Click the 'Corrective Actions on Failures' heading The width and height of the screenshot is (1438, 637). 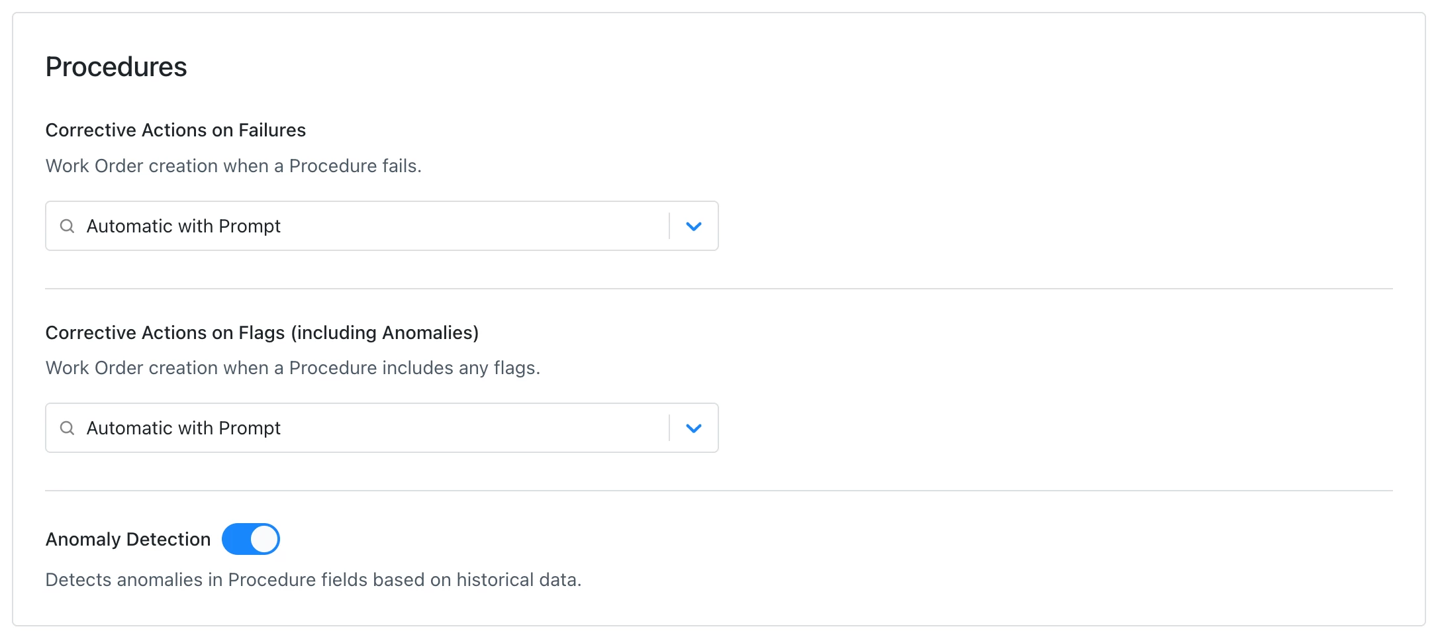tap(175, 130)
